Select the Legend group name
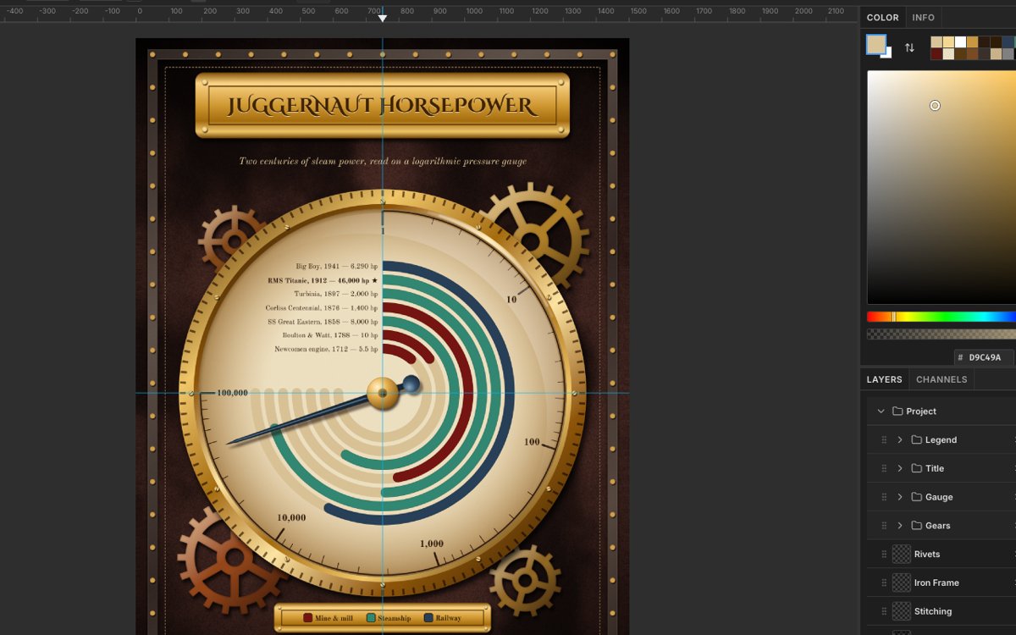Viewport: 1016px width, 635px height. click(x=941, y=440)
